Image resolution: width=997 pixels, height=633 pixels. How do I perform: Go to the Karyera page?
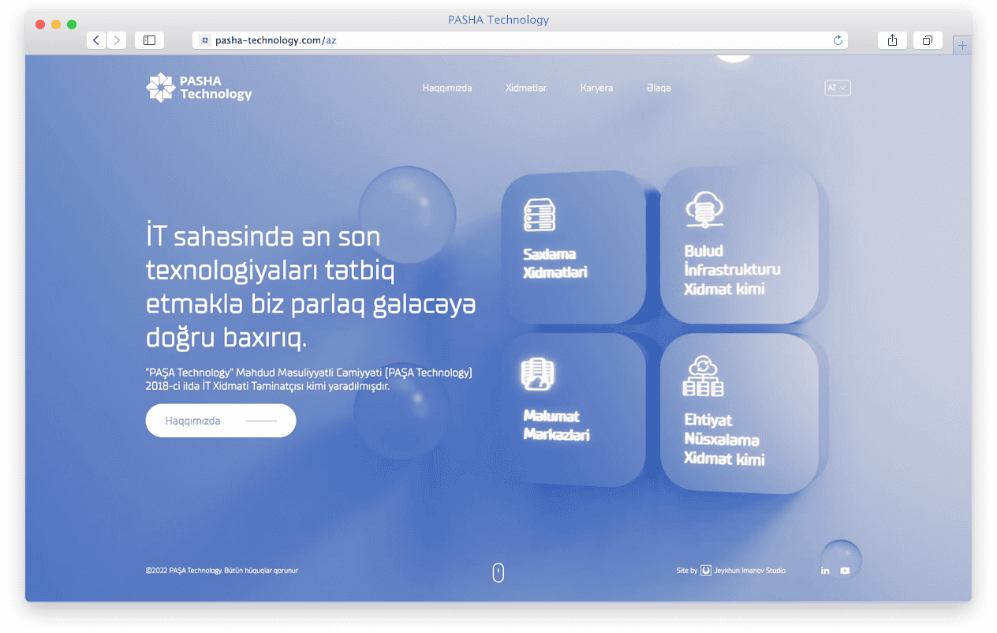(596, 88)
